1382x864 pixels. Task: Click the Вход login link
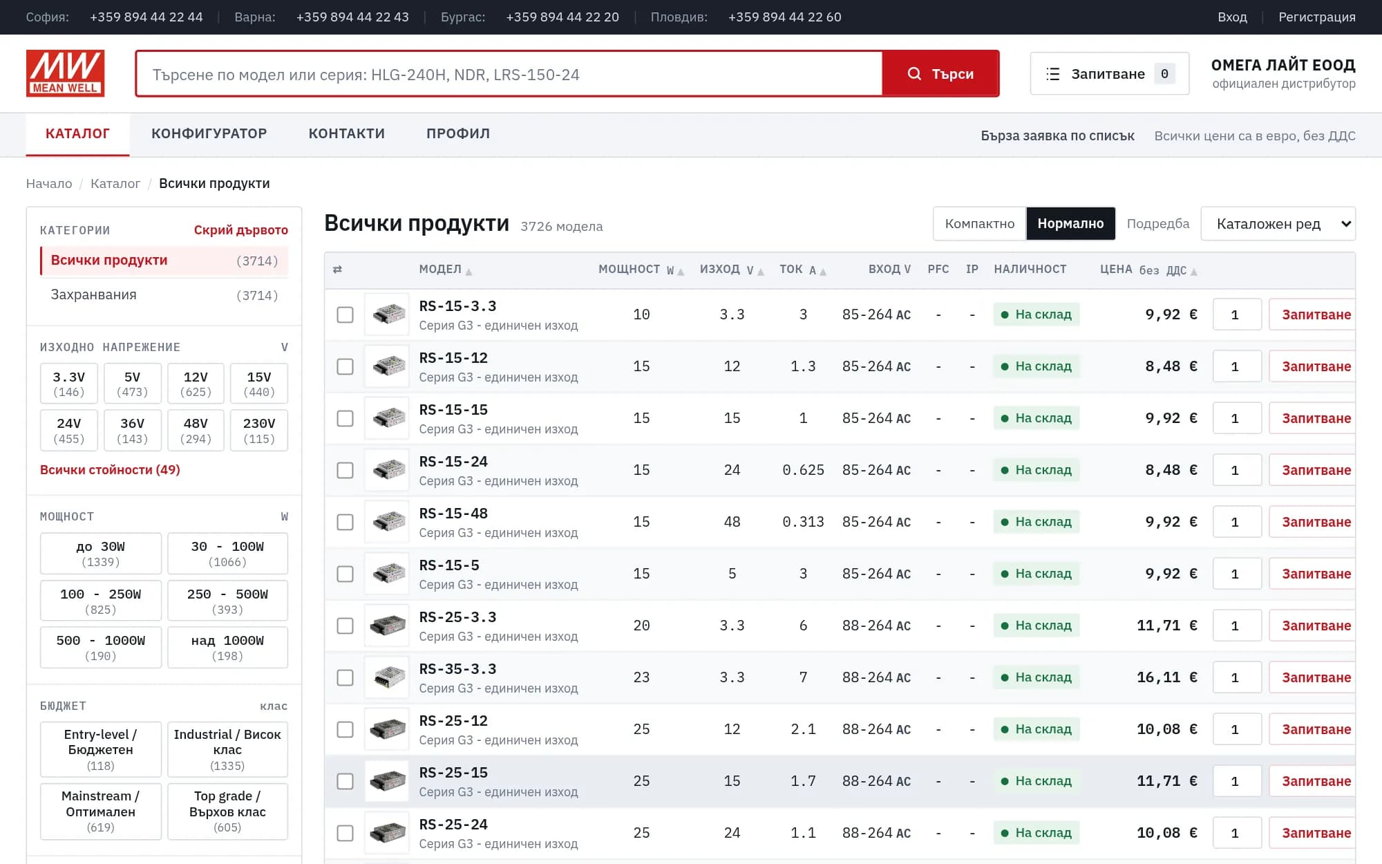coord(1232,17)
